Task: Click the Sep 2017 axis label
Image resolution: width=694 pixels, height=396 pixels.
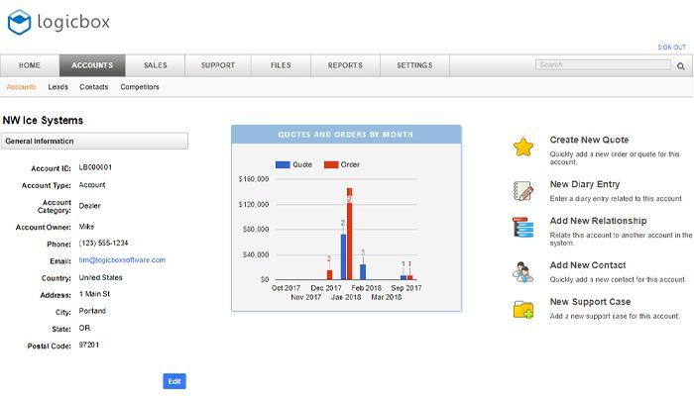Action: pyautogui.click(x=406, y=288)
